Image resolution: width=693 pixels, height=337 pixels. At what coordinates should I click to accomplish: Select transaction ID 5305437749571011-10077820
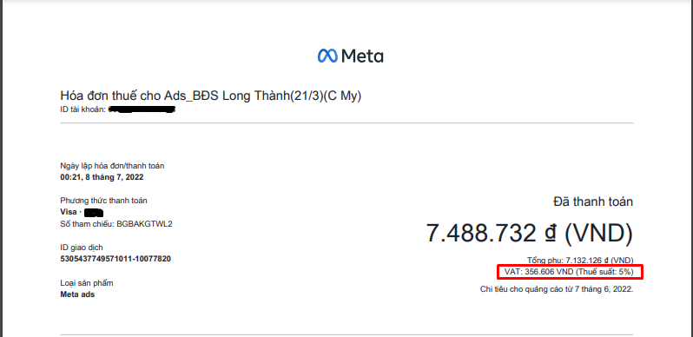point(115,259)
